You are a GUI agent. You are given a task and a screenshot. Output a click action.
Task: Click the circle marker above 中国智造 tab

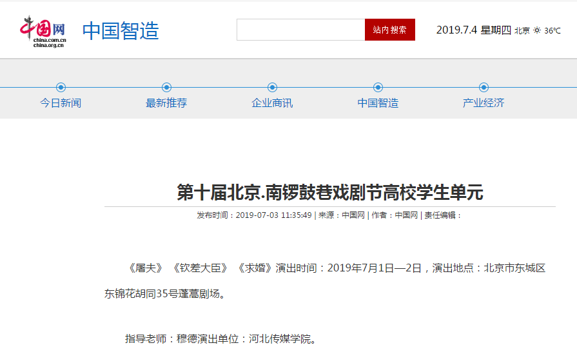tap(378, 87)
